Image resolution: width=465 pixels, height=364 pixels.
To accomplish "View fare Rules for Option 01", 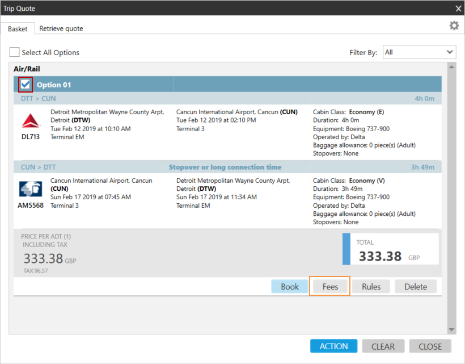I will point(371,287).
